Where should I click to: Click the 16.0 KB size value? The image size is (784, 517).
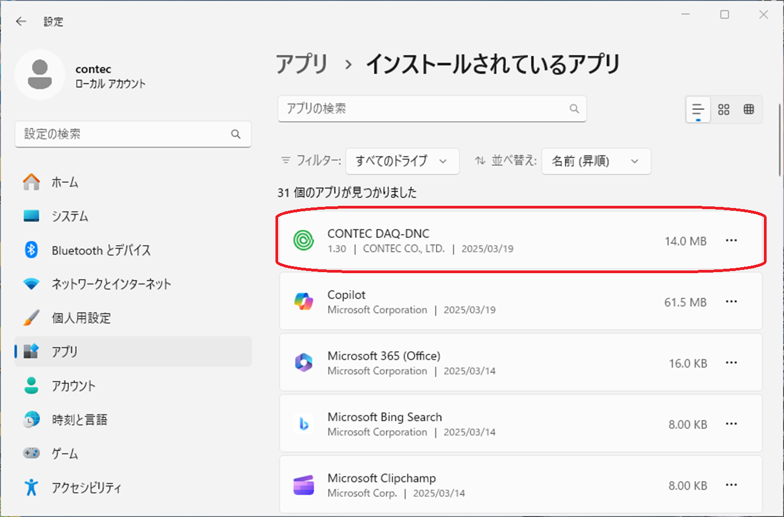[x=688, y=363]
